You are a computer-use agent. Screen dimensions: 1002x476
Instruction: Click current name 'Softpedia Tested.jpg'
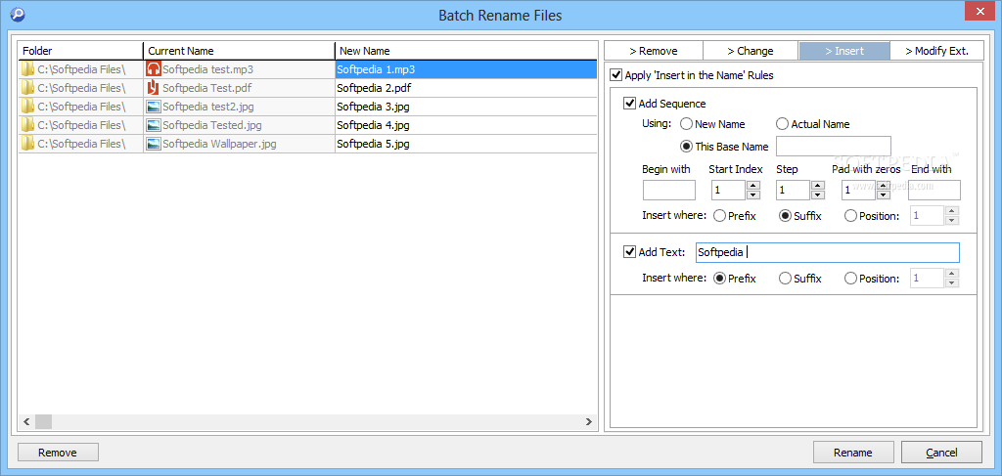tap(212, 125)
